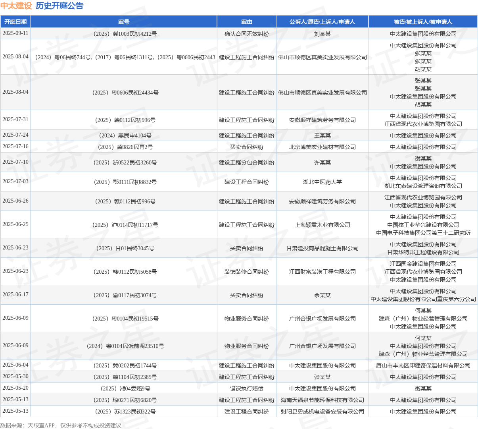Select the 案号 column header

point(124,22)
